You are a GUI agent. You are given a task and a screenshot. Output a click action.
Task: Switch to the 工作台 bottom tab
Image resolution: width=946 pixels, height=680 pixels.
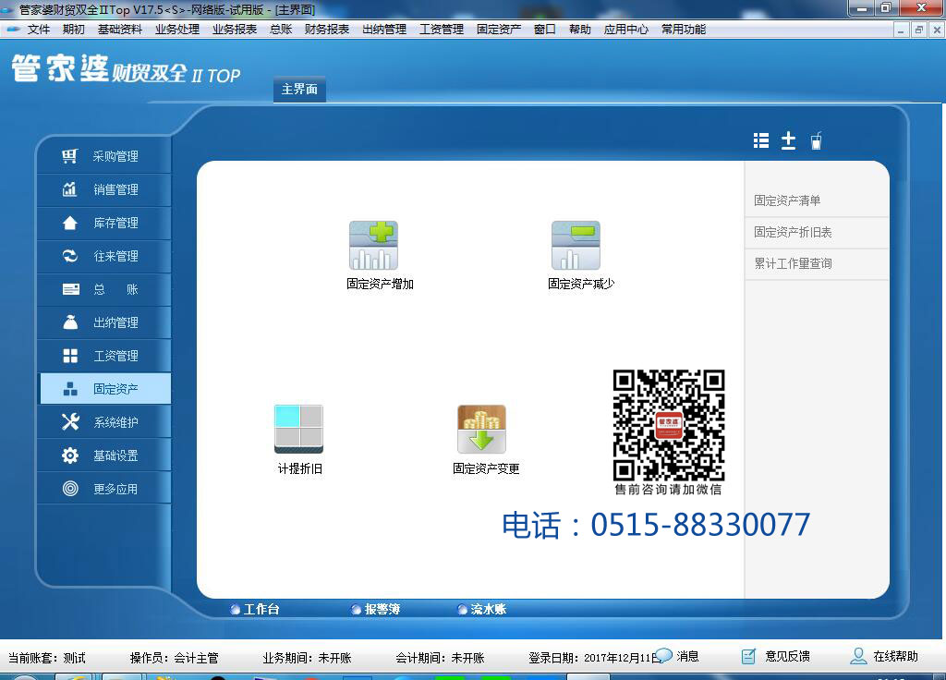click(255, 610)
